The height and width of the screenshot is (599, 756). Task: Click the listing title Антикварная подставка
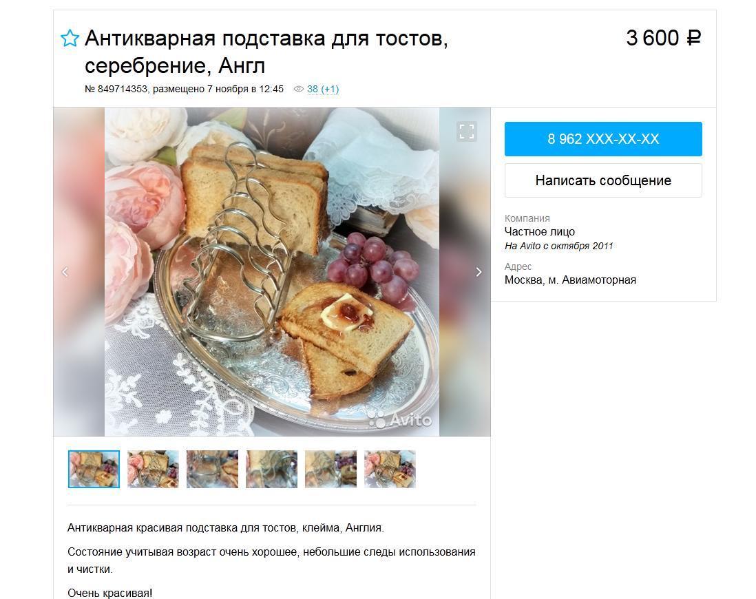[266, 52]
